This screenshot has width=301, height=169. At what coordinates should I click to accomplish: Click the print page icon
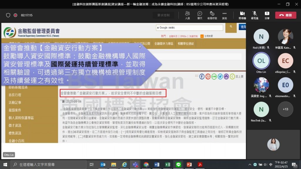coord(226,77)
